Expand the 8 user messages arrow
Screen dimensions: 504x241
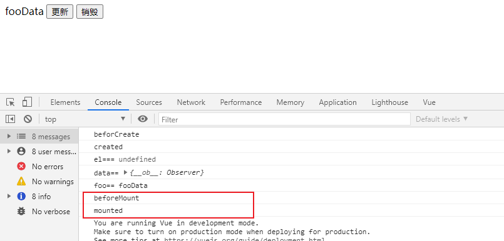(x=9, y=151)
